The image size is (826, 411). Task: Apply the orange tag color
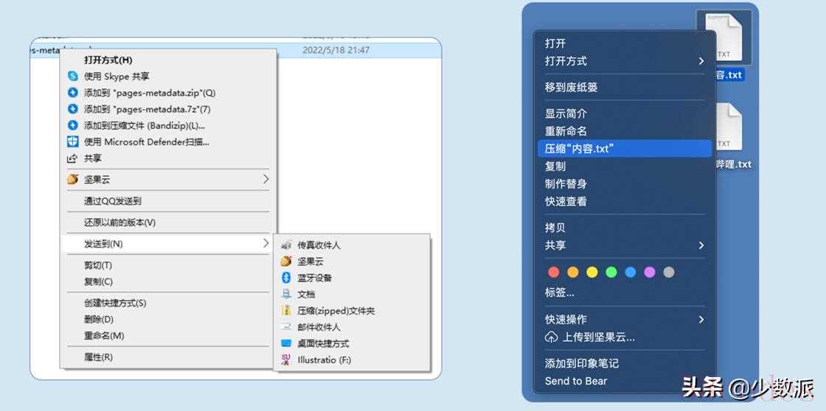pos(572,272)
